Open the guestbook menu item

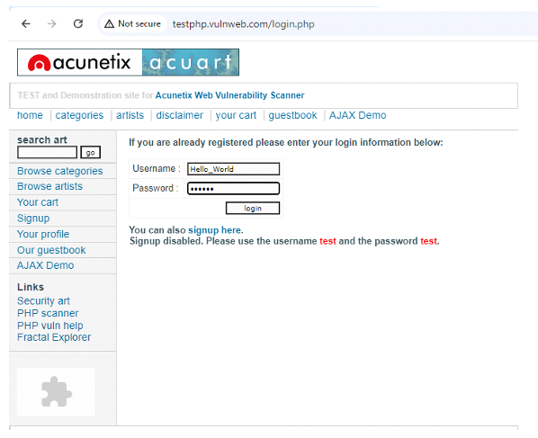click(292, 115)
